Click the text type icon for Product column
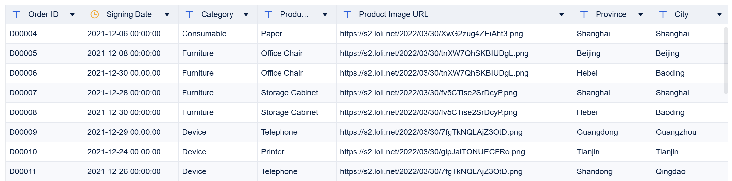 coord(268,14)
